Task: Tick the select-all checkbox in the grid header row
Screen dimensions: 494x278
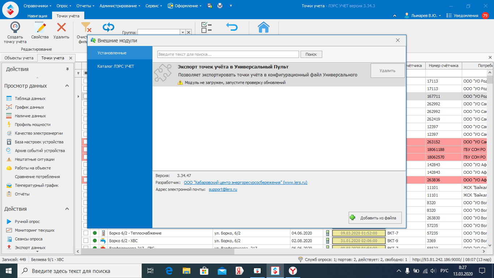Action: point(86,73)
